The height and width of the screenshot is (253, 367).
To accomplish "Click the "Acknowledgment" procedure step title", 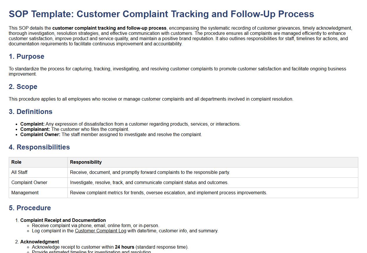I will tap(40, 242).
